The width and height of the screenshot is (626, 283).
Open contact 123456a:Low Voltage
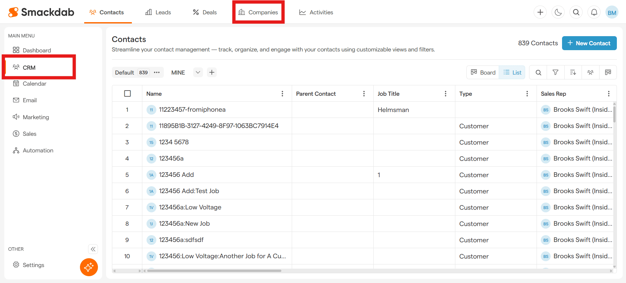pos(190,207)
